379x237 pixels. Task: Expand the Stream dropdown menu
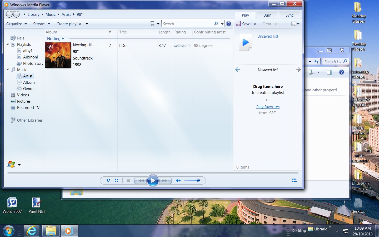(41, 24)
